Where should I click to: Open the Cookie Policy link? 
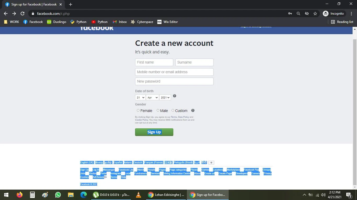click(x=142, y=120)
